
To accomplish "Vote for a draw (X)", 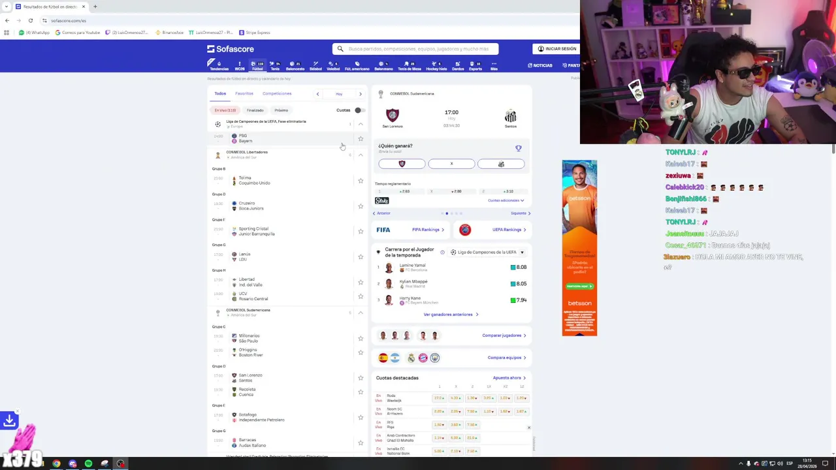I will pyautogui.click(x=451, y=164).
